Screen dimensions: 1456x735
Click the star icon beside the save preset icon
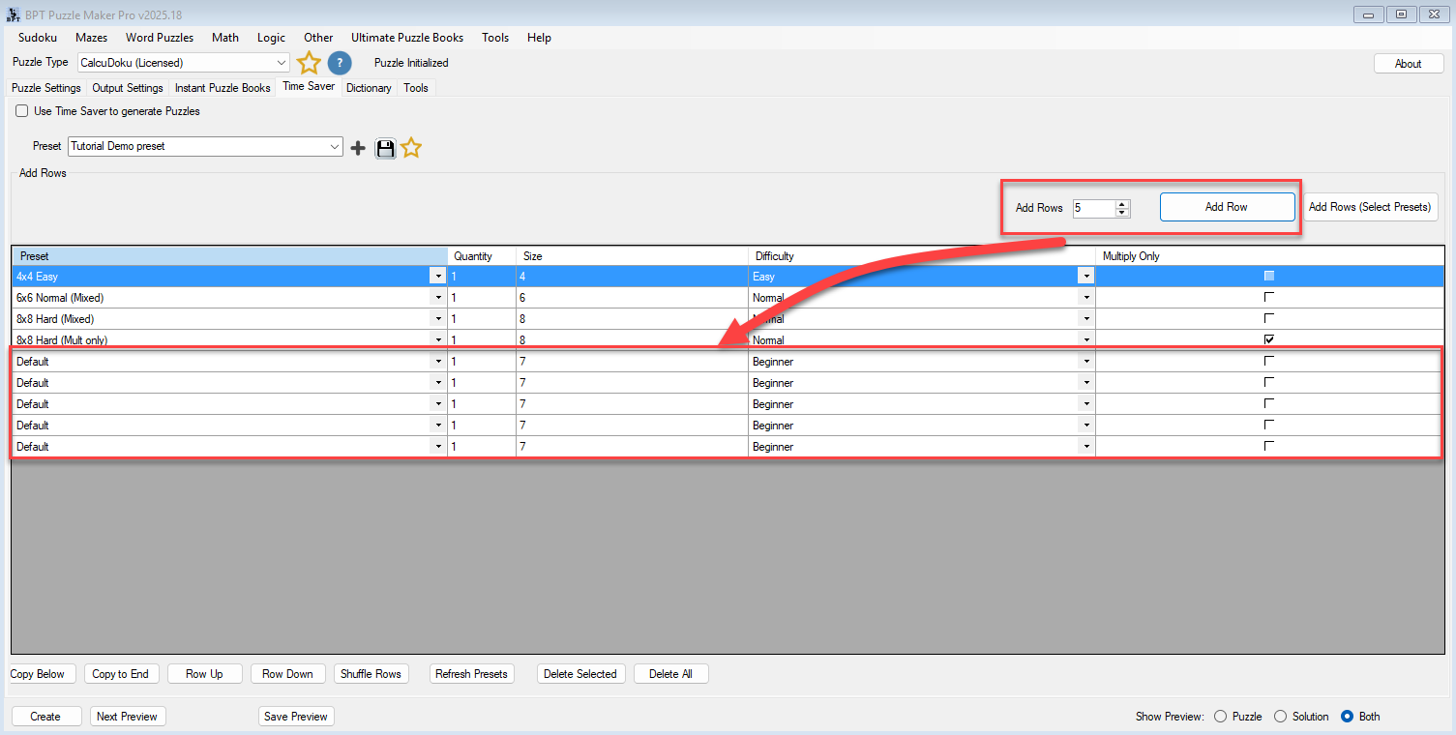coord(411,148)
